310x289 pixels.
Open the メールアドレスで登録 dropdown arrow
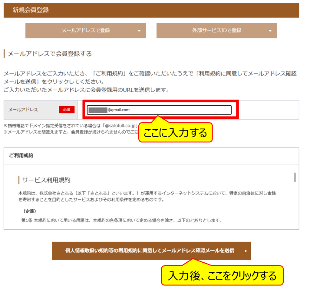pos(139,31)
